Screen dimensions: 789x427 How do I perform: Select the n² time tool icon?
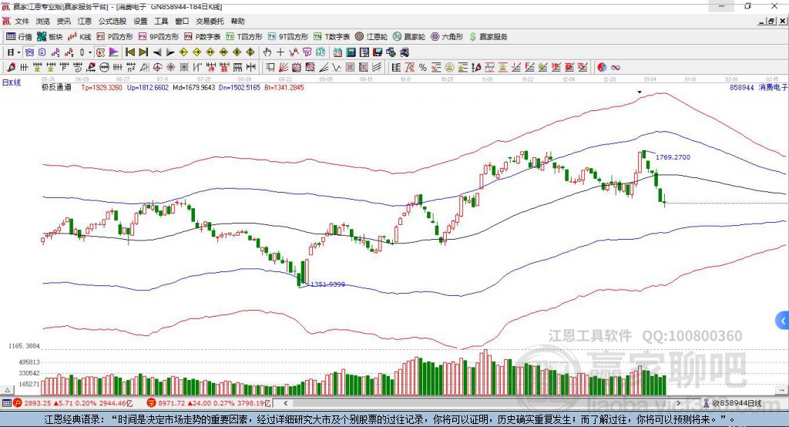(x=131, y=67)
